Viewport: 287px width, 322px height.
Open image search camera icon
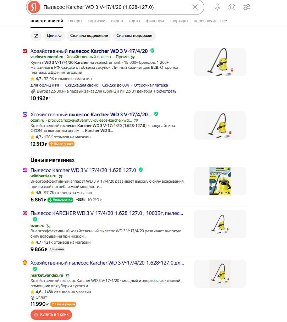pos(232,7)
